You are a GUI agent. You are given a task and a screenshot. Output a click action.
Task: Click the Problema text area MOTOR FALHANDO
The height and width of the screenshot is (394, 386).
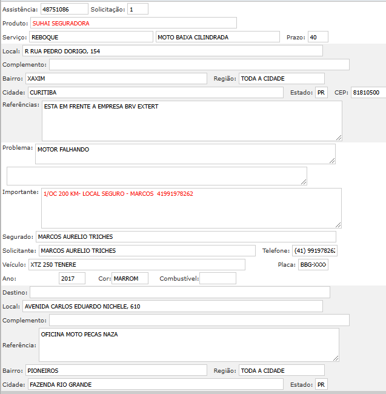tap(185, 154)
